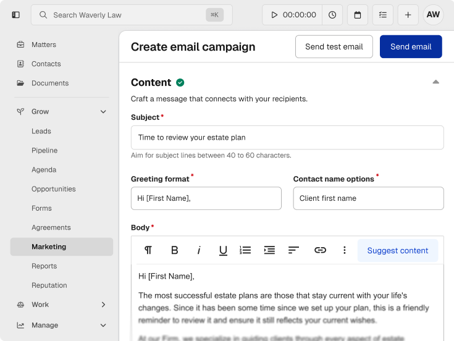Toggle underline formatting
The height and width of the screenshot is (341, 454).
(223, 250)
